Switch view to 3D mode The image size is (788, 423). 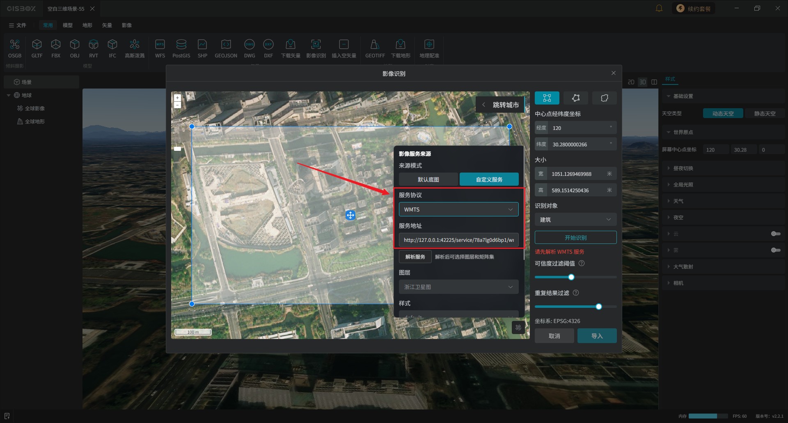click(643, 82)
